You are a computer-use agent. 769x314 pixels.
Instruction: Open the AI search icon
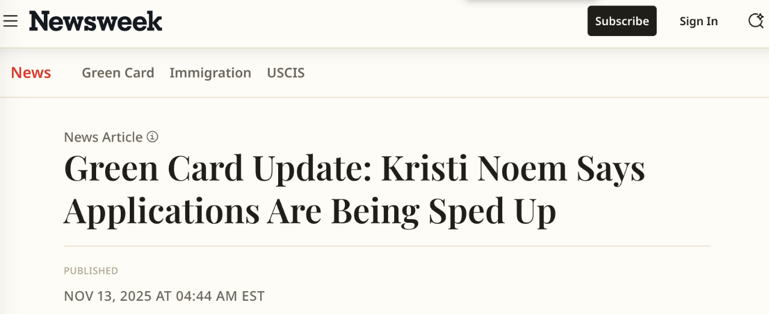pos(755,21)
